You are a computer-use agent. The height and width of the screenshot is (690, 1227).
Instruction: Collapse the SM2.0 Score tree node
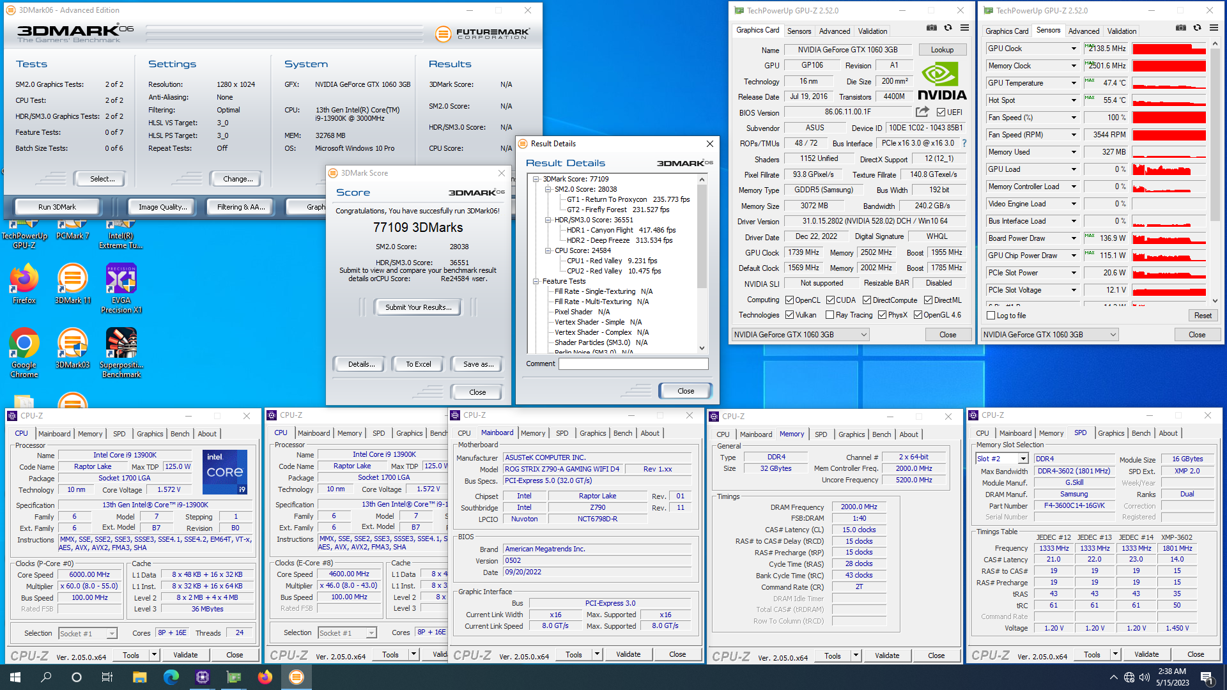(548, 189)
